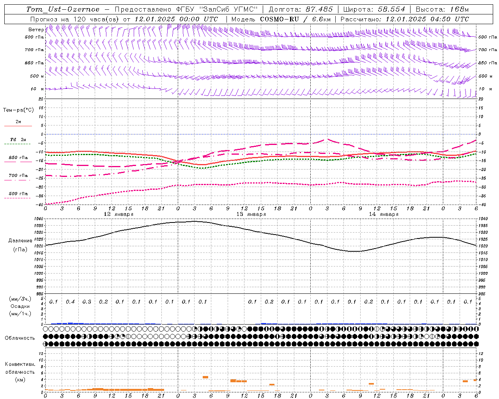
Task: Click the station title Tom_Ust-Ozernoe
Action: pyautogui.click(x=63, y=9)
